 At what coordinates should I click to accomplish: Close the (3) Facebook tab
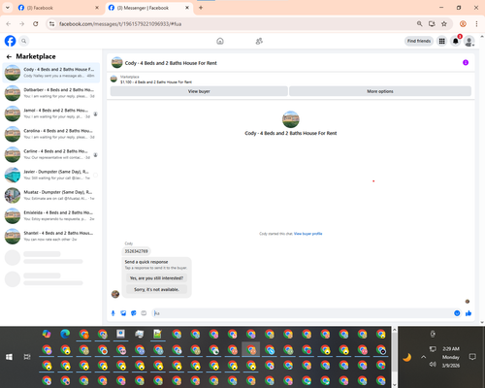coord(97,8)
